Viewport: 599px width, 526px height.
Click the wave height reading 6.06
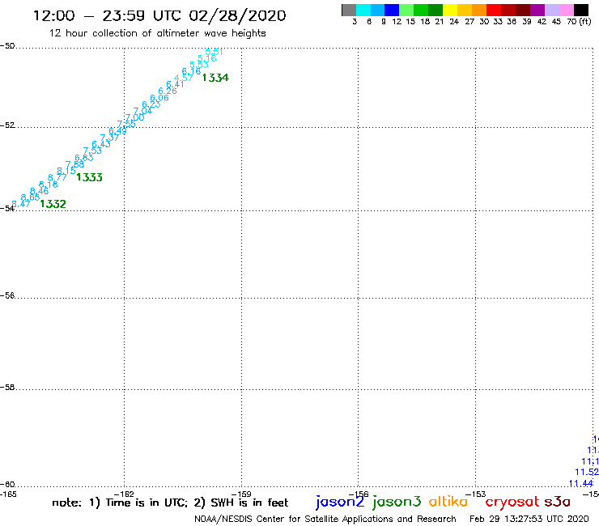pos(159,98)
